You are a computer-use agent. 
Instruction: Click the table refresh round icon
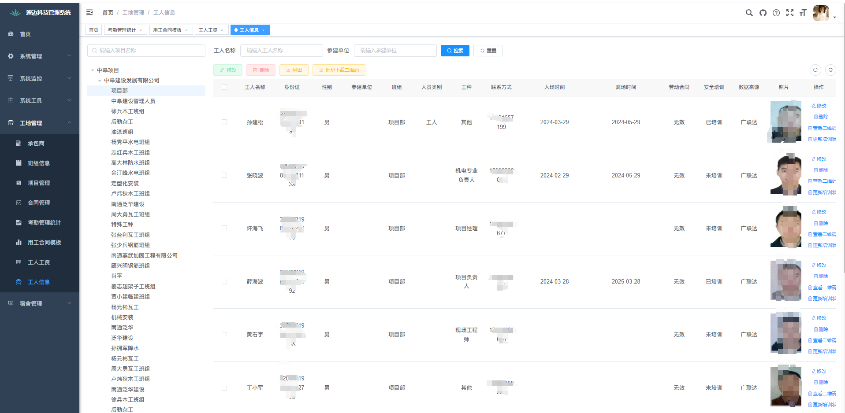click(830, 70)
